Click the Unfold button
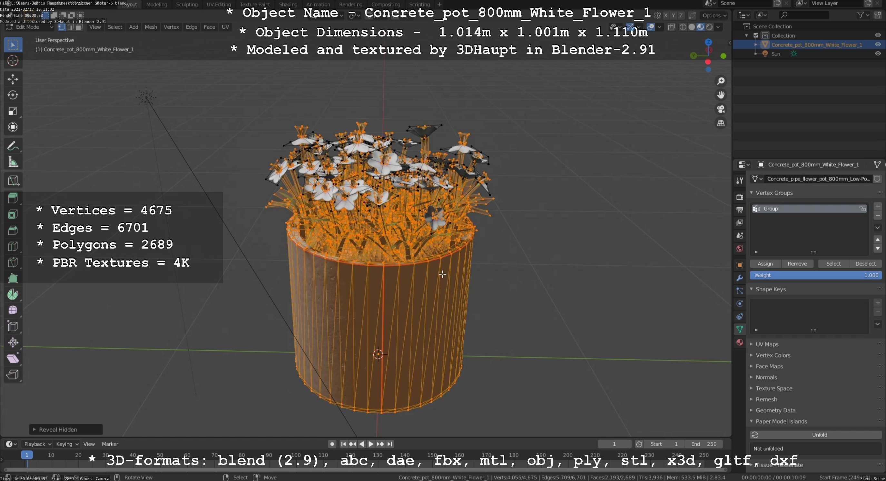The width and height of the screenshot is (886, 481). click(x=816, y=435)
